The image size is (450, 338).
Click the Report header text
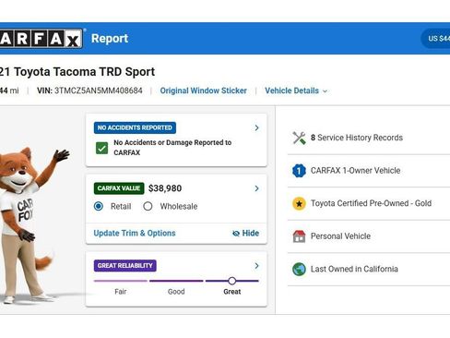tap(110, 39)
